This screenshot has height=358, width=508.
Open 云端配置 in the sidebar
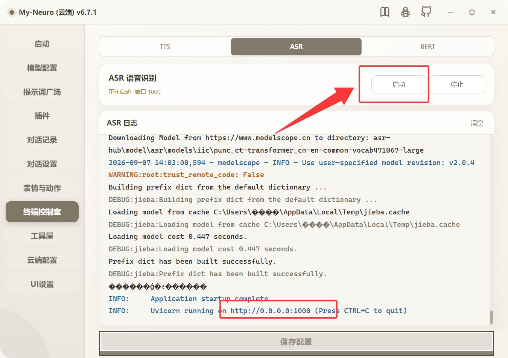pyautogui.click(x=42, y=260)
